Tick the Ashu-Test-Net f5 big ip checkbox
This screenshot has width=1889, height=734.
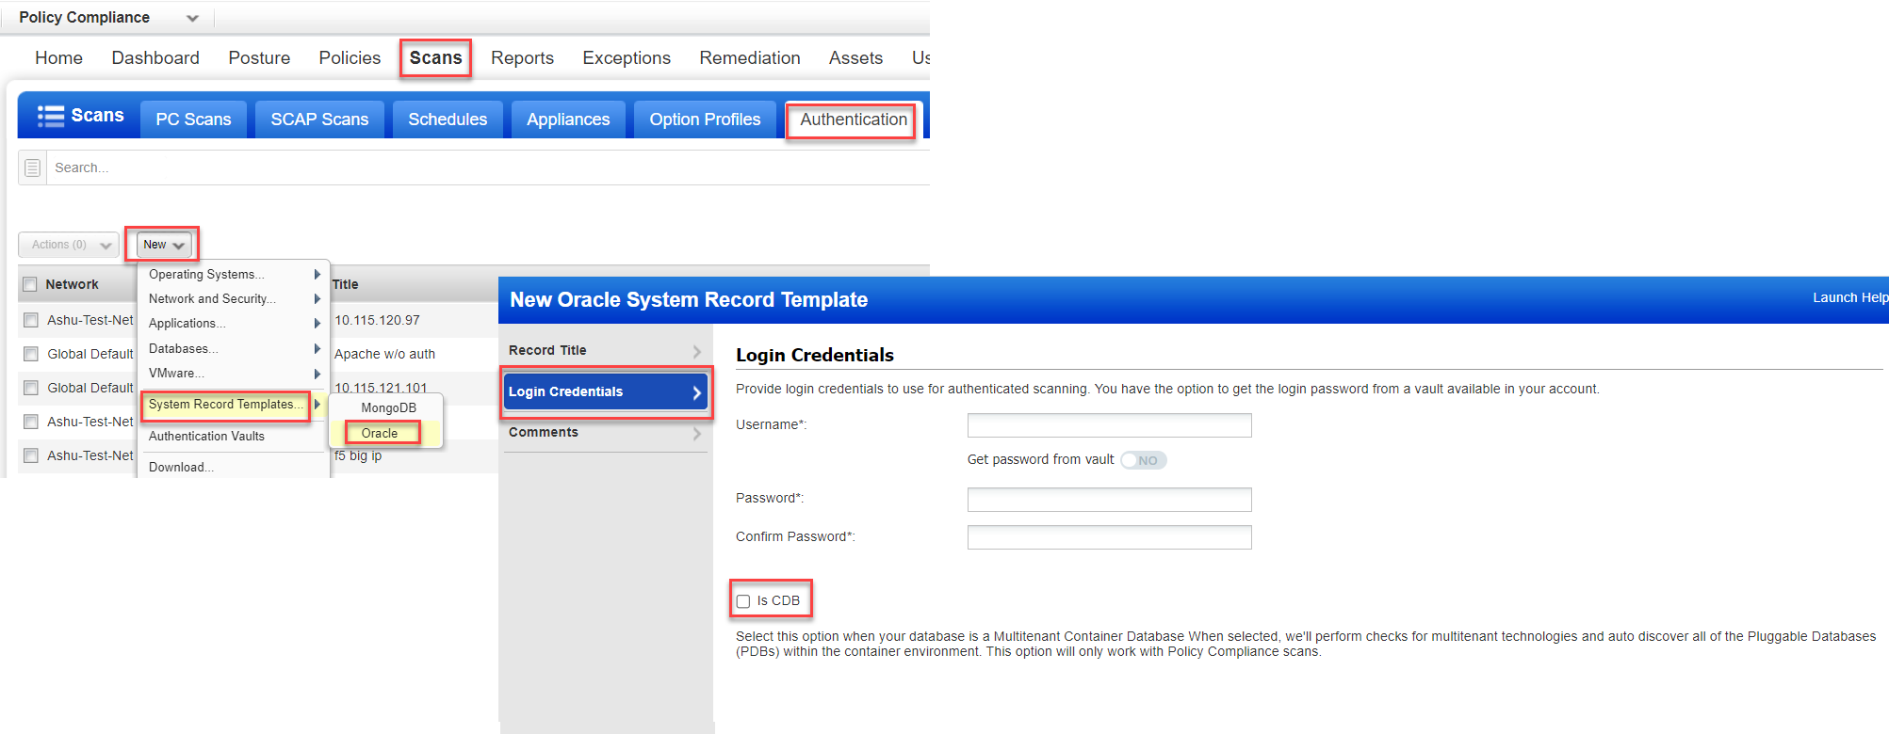point(31,455)
